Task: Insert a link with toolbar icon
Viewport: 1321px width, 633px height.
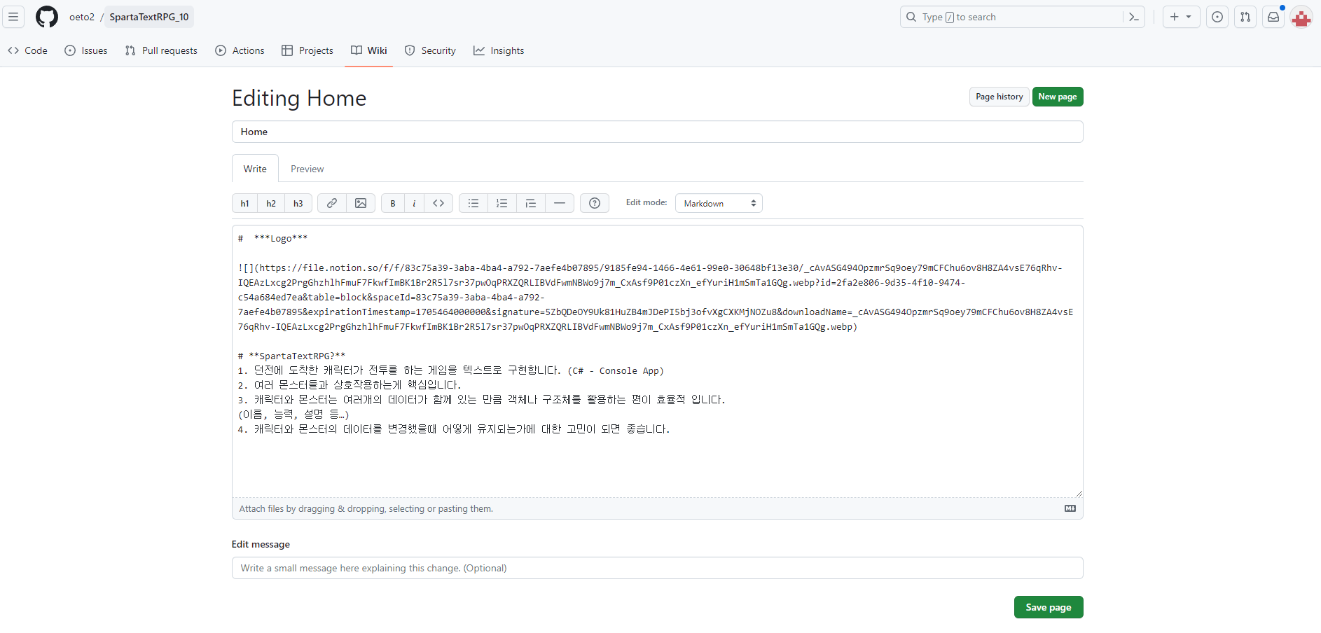Action: (x=332, y=203)
